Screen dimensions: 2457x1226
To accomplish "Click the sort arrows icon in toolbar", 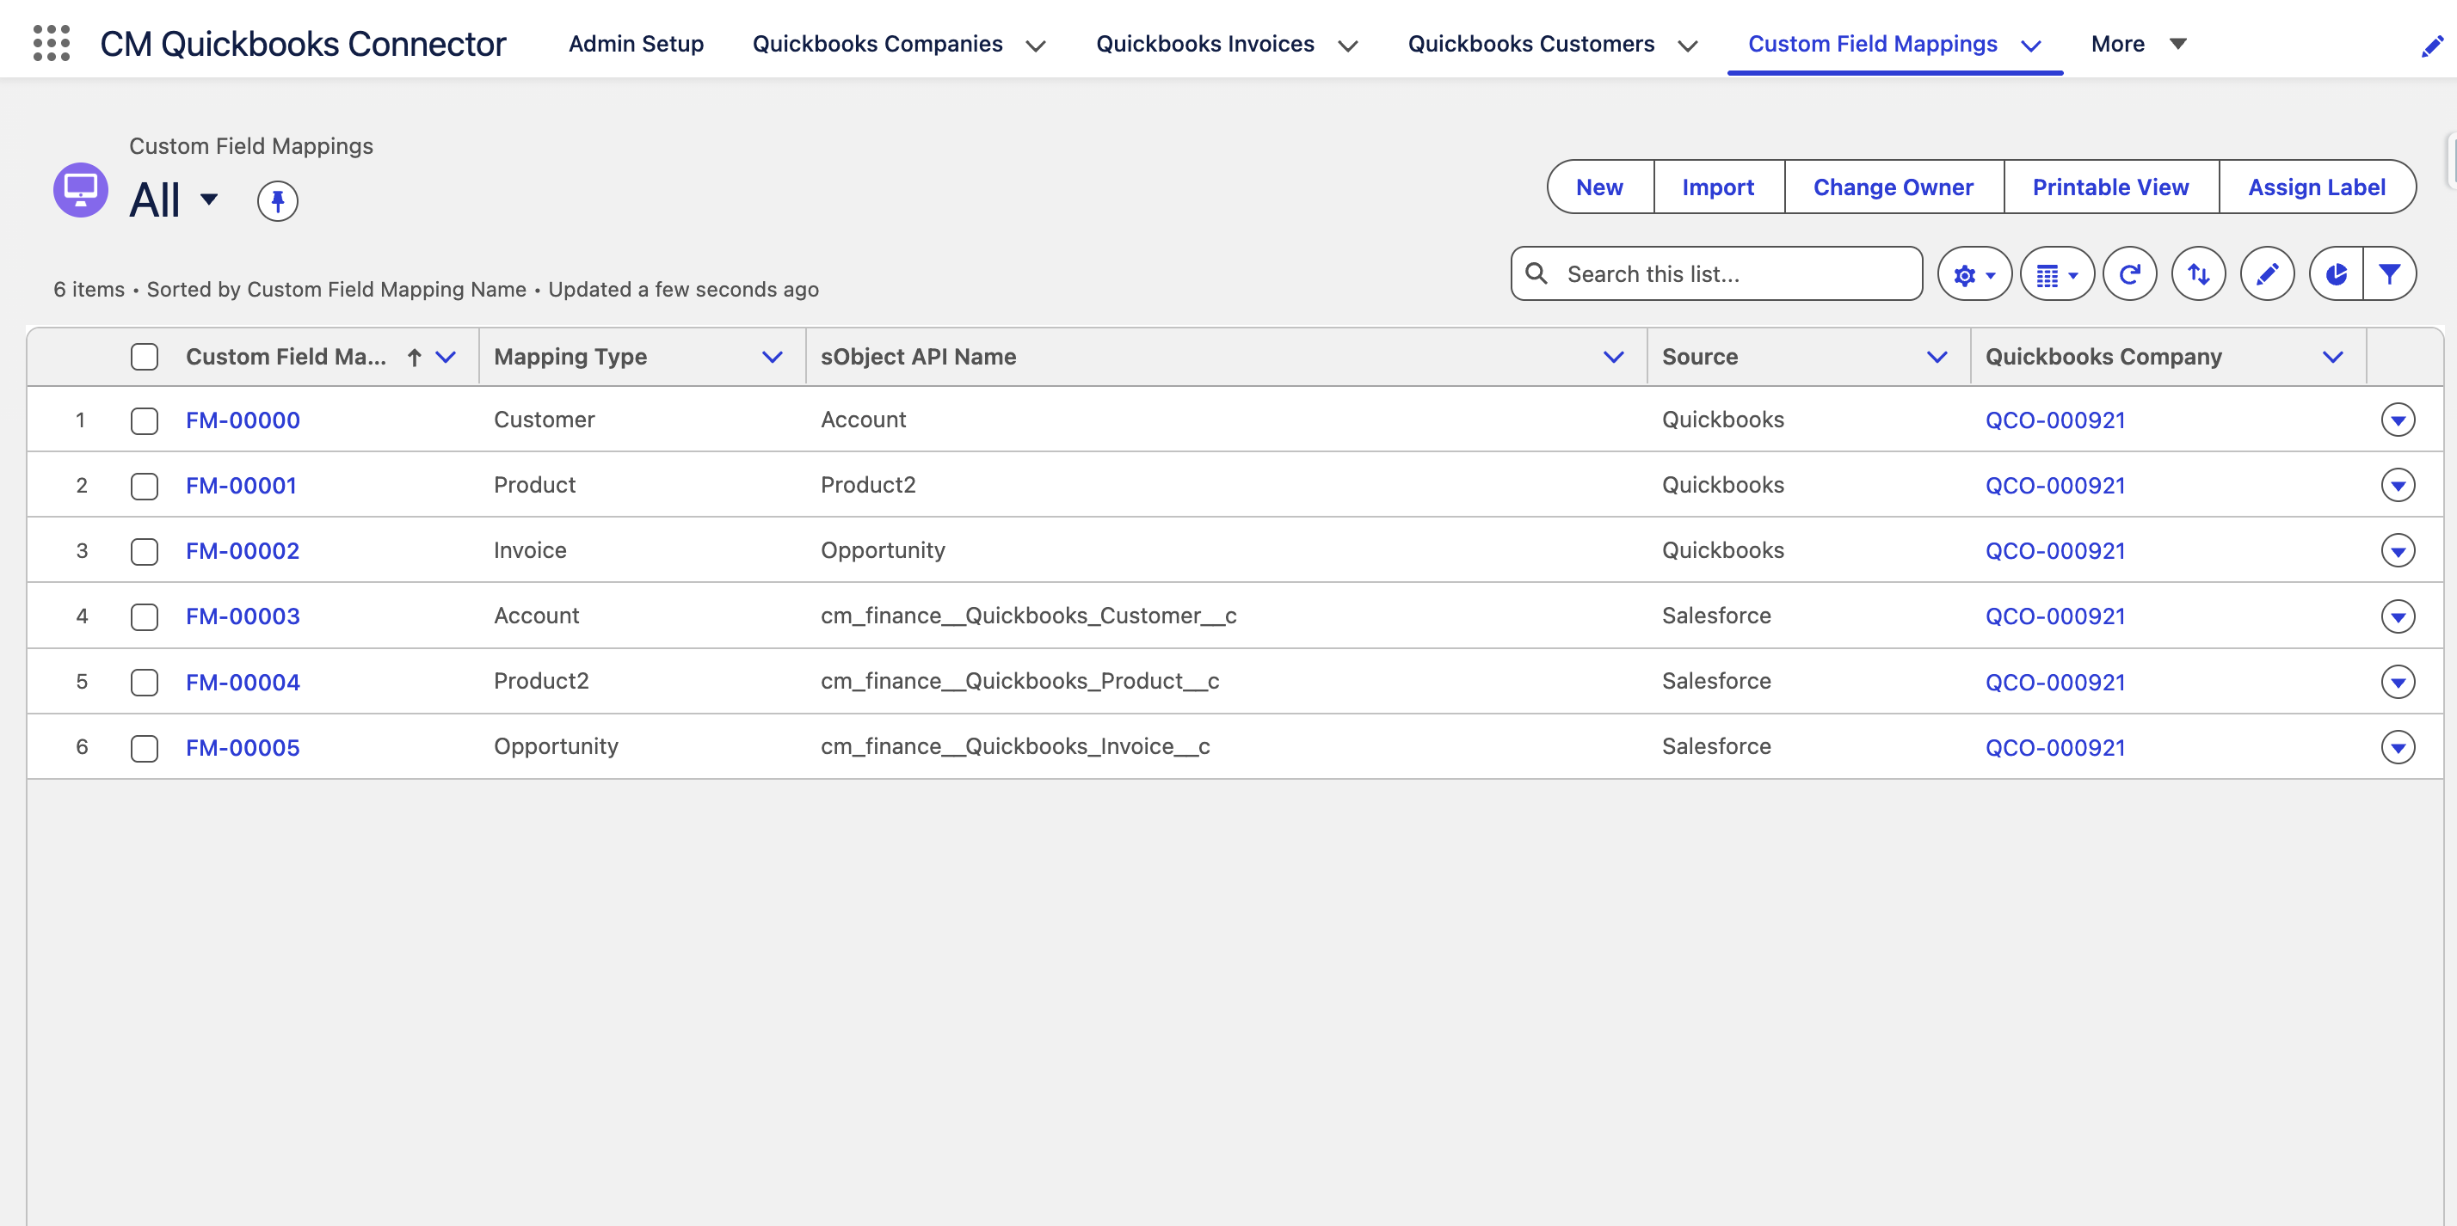I will 2199,274.
